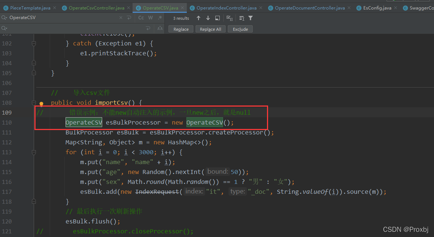The height and width of the screenshot is (237, 434).
Task: Close the OperateIndexController.java tab
Action: [x=261, y=8]
